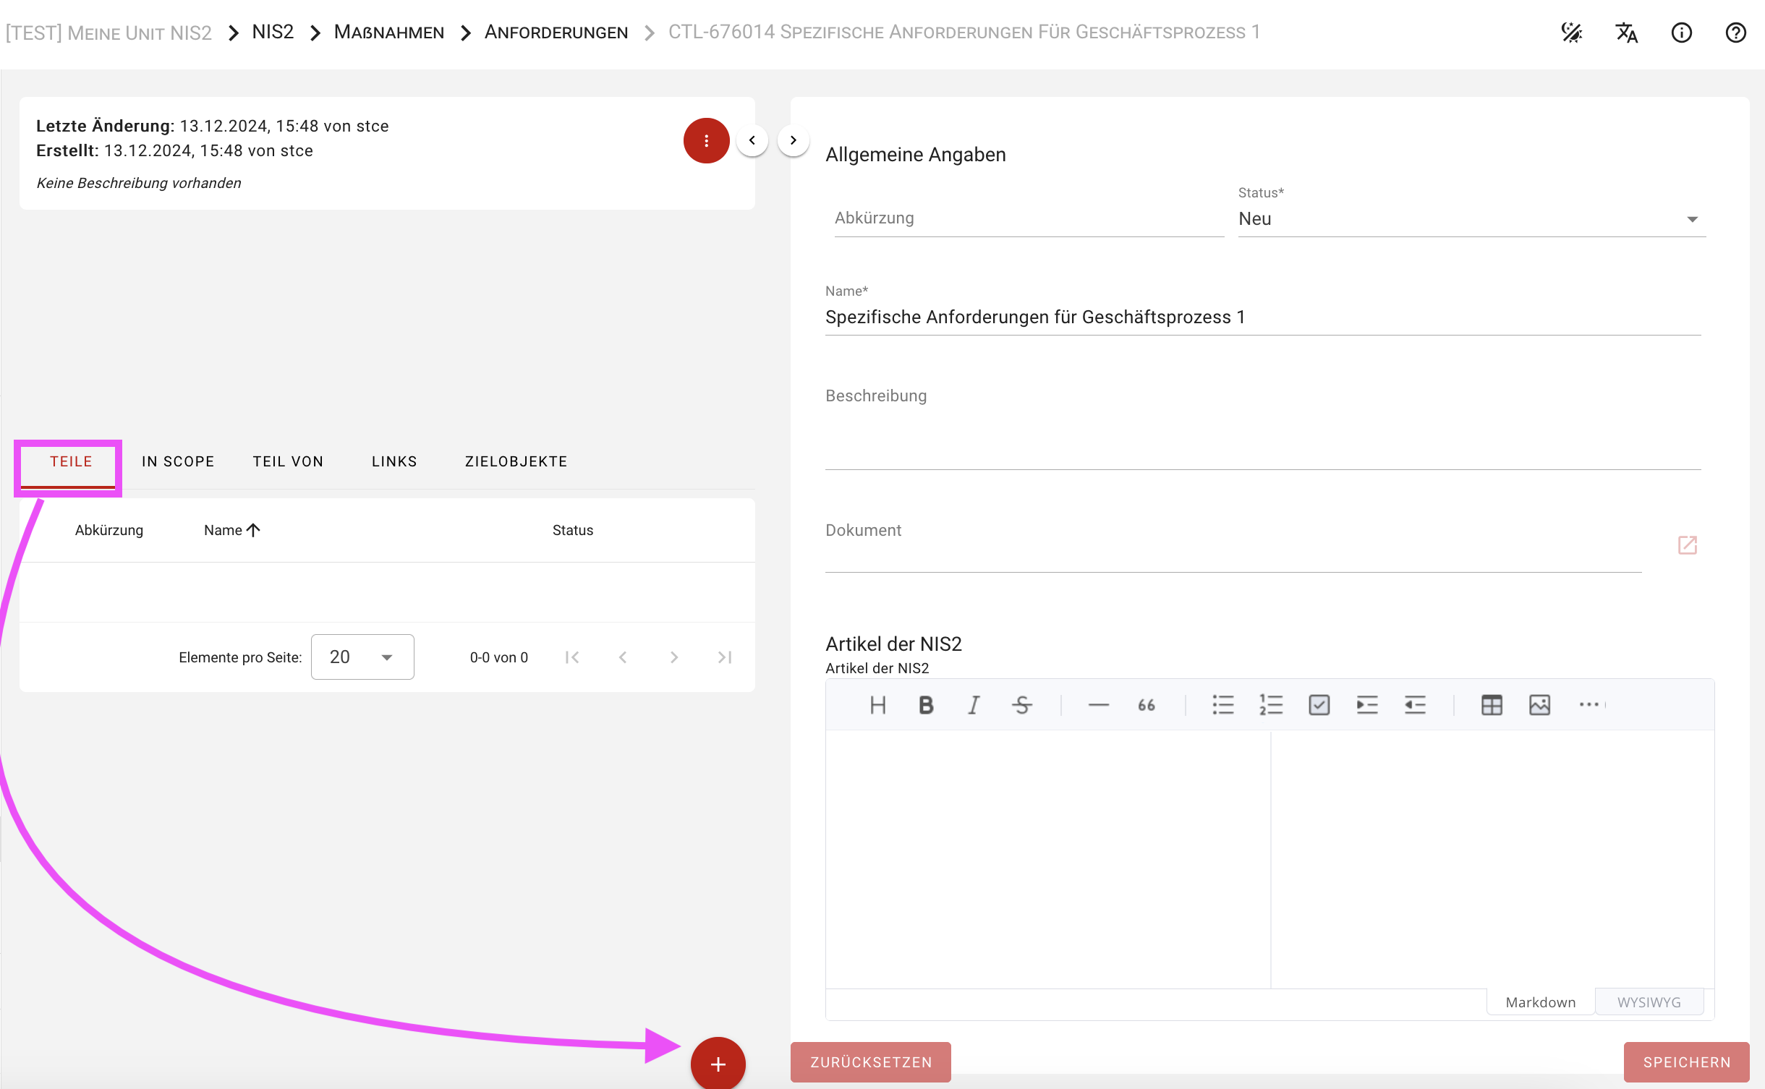This screenshot has width=1765, height=1089.
Task: Click the Zurücksetzen button
Action: (871, 1062)
